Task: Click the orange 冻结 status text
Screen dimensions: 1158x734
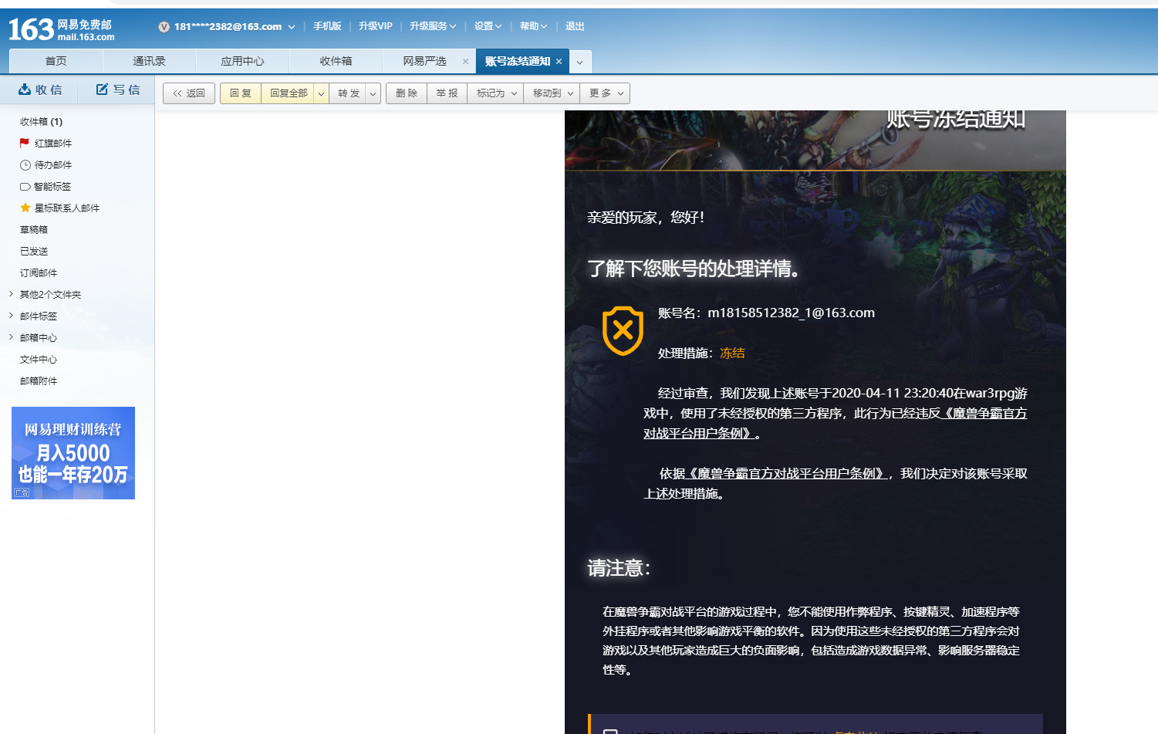Action: point(732,353)
